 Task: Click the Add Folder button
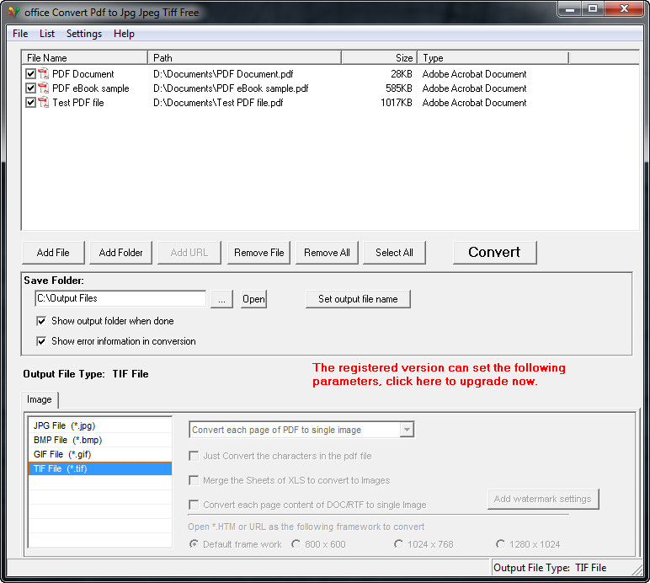[x=120, y=253]
